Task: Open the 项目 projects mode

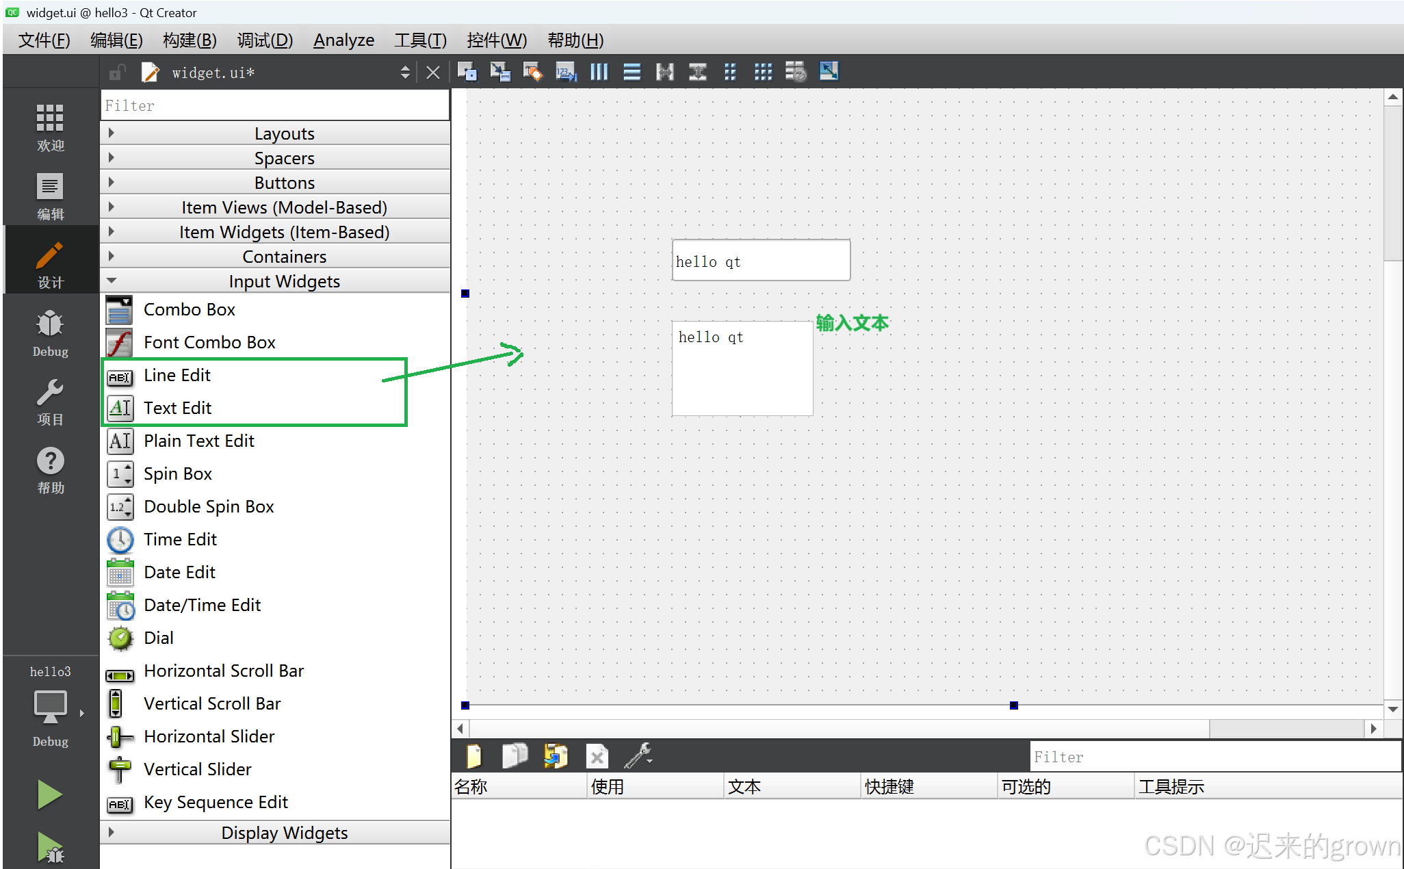Action: (50, 402)
